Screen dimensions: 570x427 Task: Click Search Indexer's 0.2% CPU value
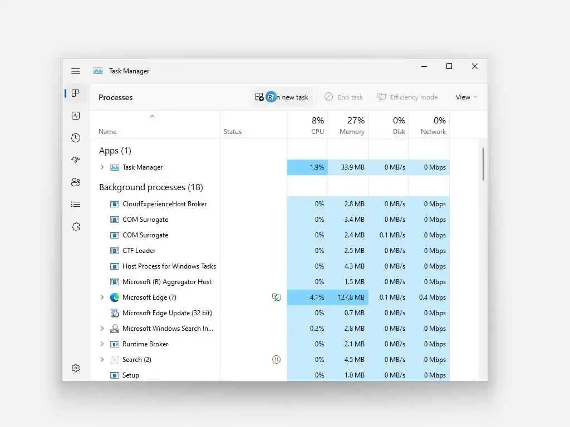point(317,329)
